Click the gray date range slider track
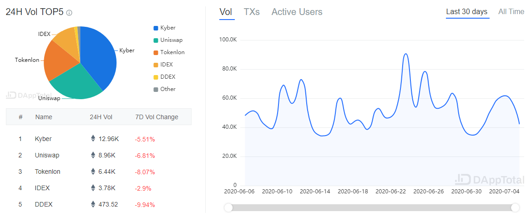This screenshot has height=217, width=531. click(x=372, y=207)
